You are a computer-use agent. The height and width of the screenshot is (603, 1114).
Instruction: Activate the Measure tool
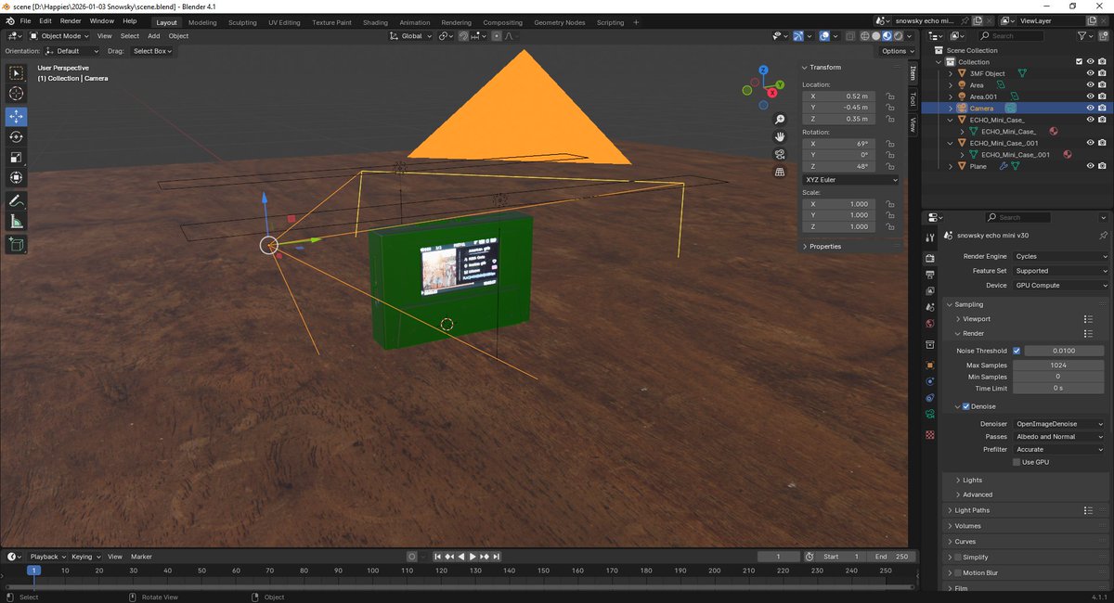[x=17, y=221]
